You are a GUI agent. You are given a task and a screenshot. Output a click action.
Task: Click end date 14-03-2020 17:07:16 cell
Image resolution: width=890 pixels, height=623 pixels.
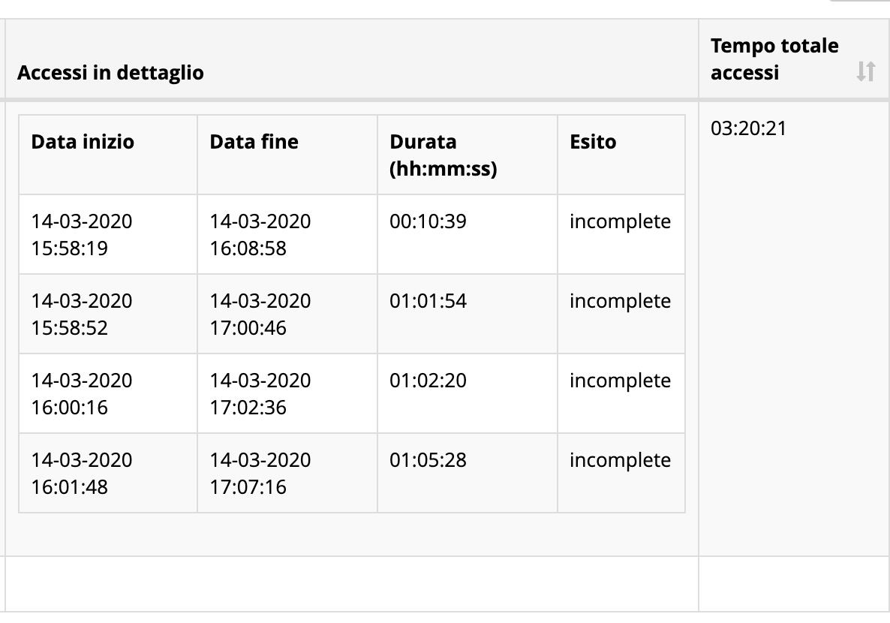point(260,473)
